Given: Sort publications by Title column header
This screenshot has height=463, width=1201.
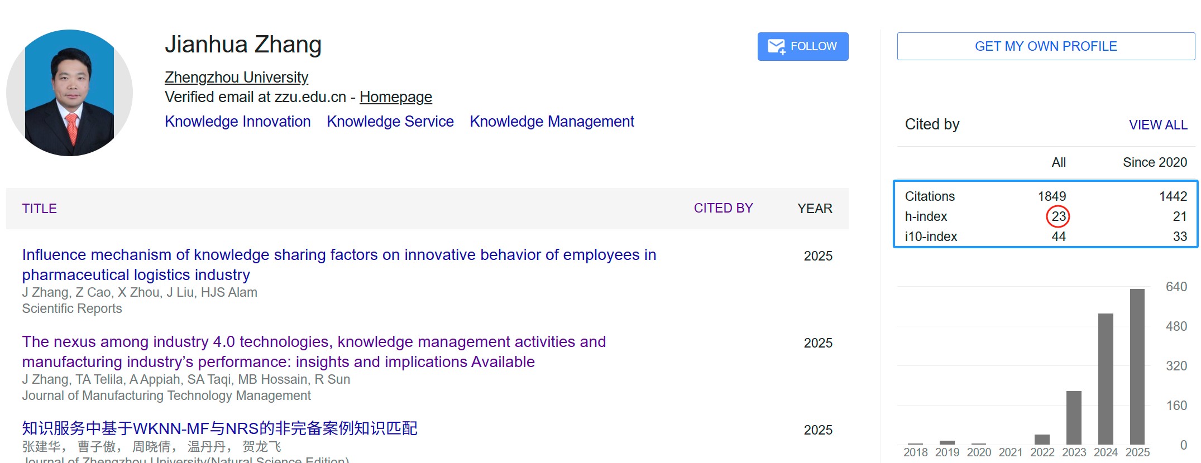Looking at the screenshot, I should click(39, 209).
